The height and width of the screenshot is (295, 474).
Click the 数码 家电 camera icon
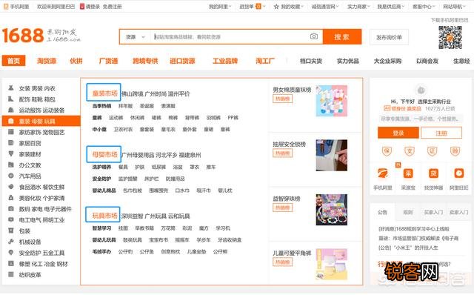click(11, 209)
